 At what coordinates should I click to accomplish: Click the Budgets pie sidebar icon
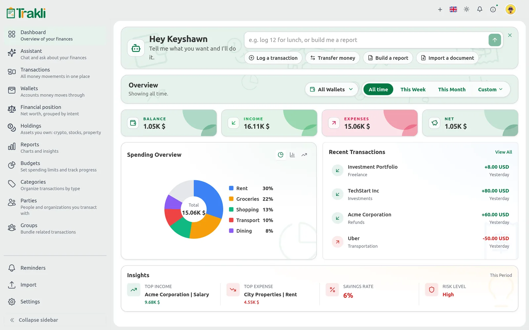click(x=12, y=165)
